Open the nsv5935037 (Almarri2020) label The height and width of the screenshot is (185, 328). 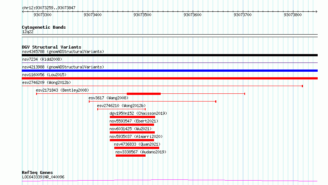click(x=136, y=136)
